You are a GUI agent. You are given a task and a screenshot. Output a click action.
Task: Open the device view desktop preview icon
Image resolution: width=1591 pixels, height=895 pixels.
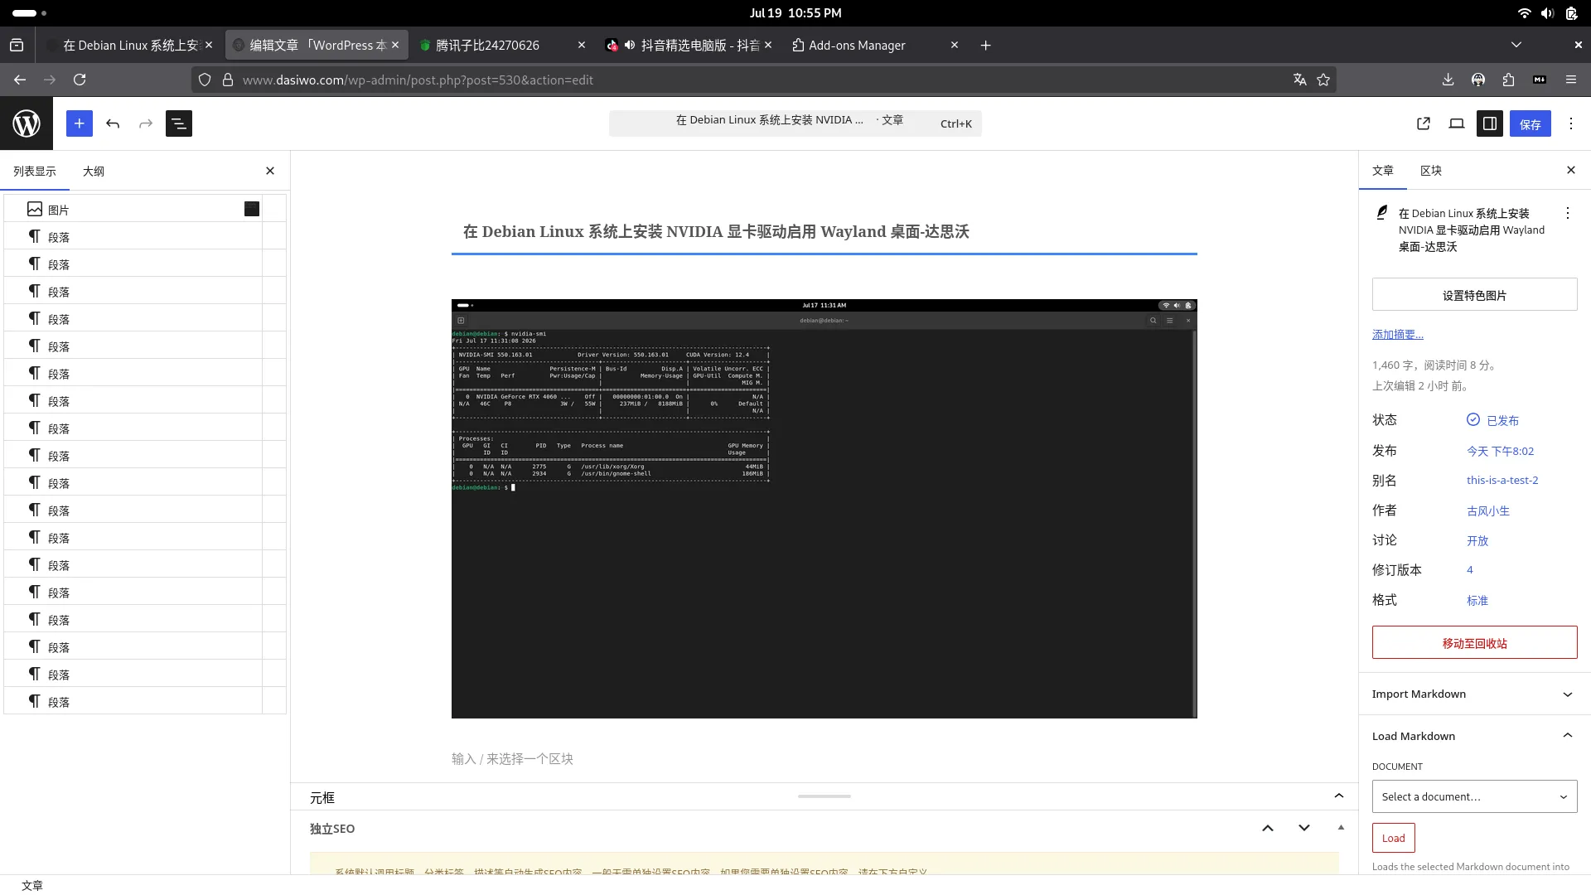[1457, 123]
